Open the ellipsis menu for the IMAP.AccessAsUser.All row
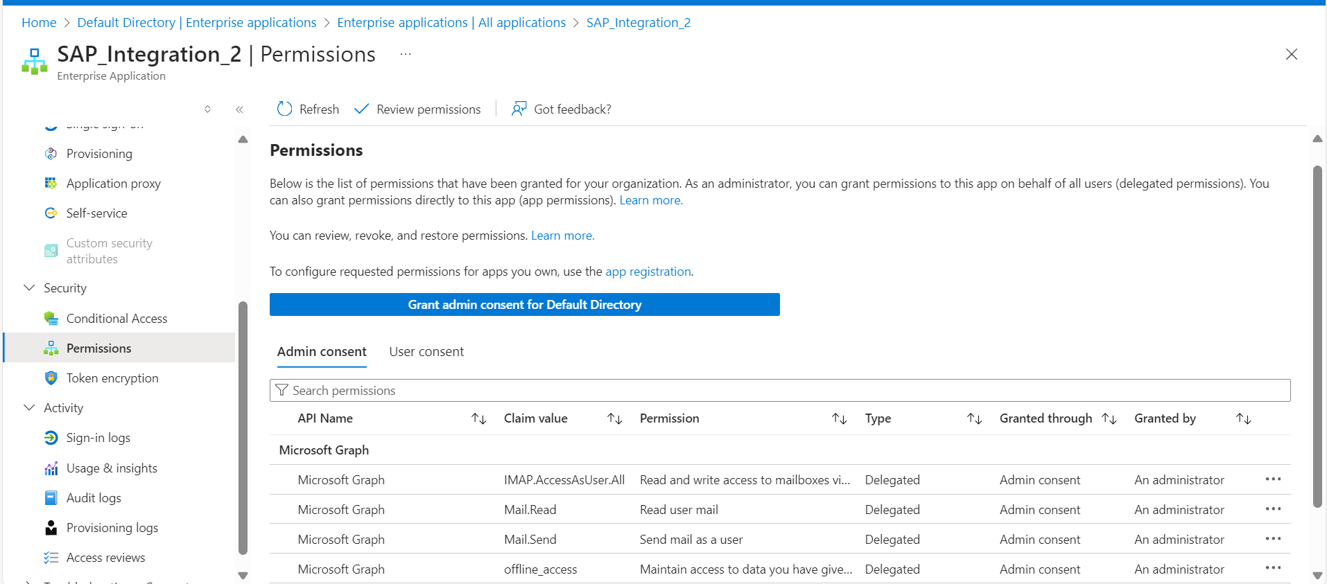1327x584 pixels. tap(1273, 479)
